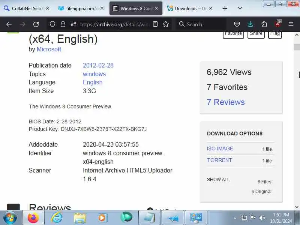
Task: Click the product key text line
Action: point(88,129)
